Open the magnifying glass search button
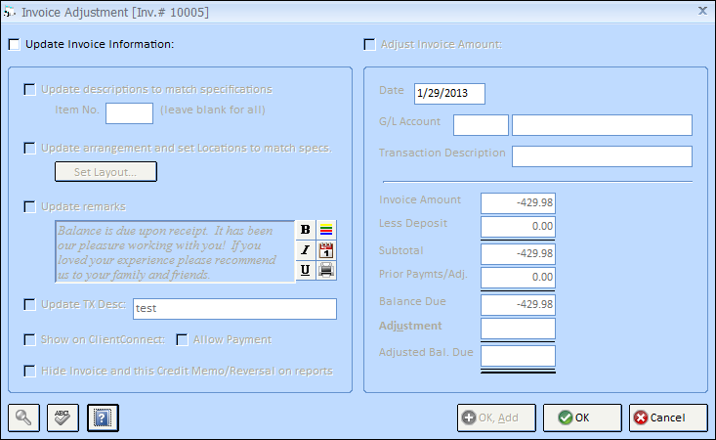This screenshot has height=440, width=716. pos(23,418)
